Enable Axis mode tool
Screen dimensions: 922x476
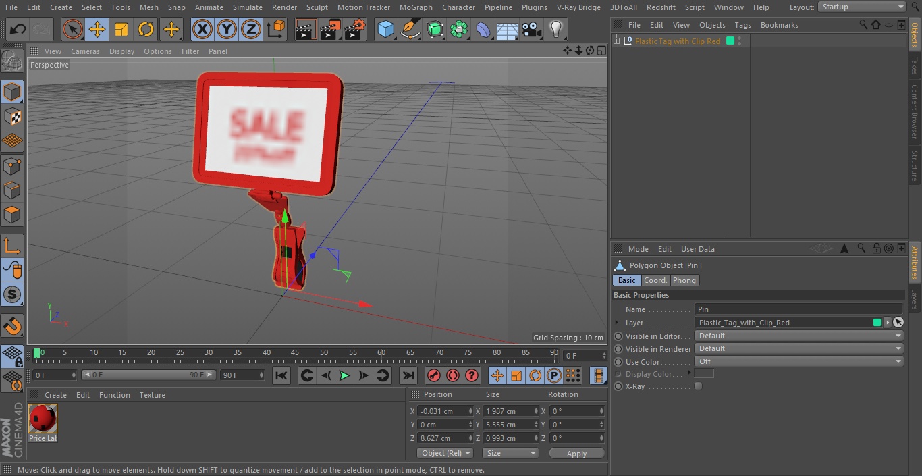click(12, 245)
